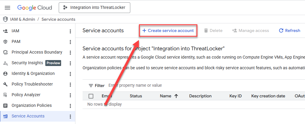Go to IAM & Admin breadcrumb

[x=23, y=19]
